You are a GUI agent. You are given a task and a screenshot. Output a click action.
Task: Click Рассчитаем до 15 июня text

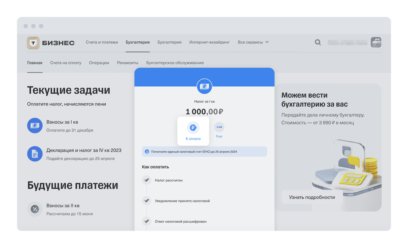[x=69, y=214]
